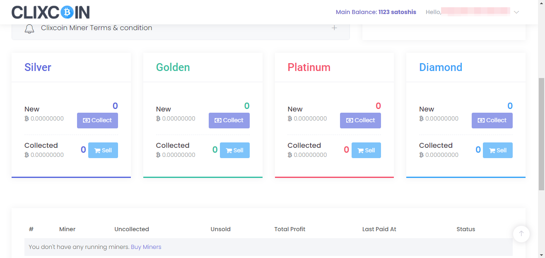
Task: Click the Platinum New bitcoin amount 0.00000000
Action: (307, 118)
